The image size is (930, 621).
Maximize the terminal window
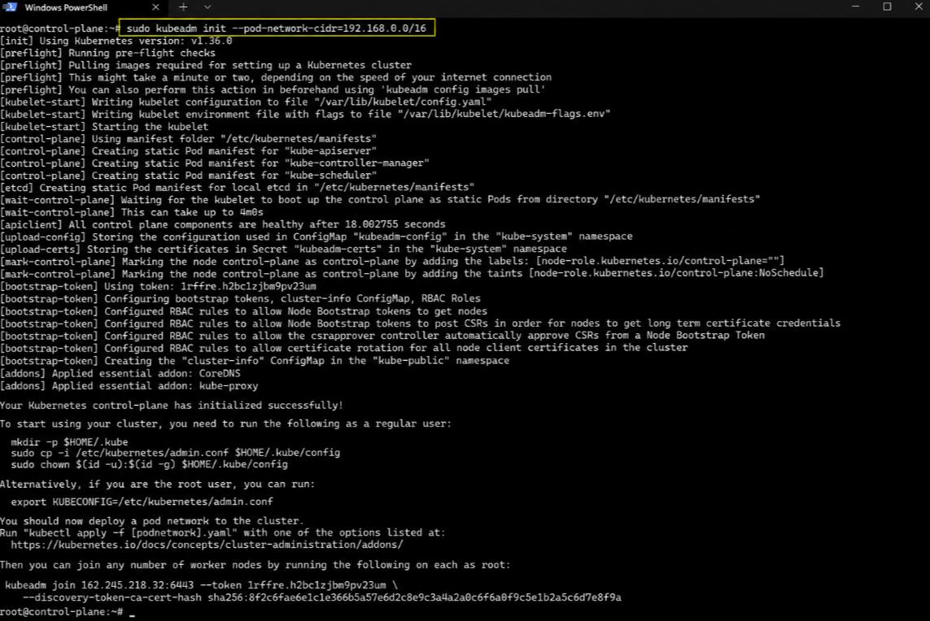coord(888,7)
